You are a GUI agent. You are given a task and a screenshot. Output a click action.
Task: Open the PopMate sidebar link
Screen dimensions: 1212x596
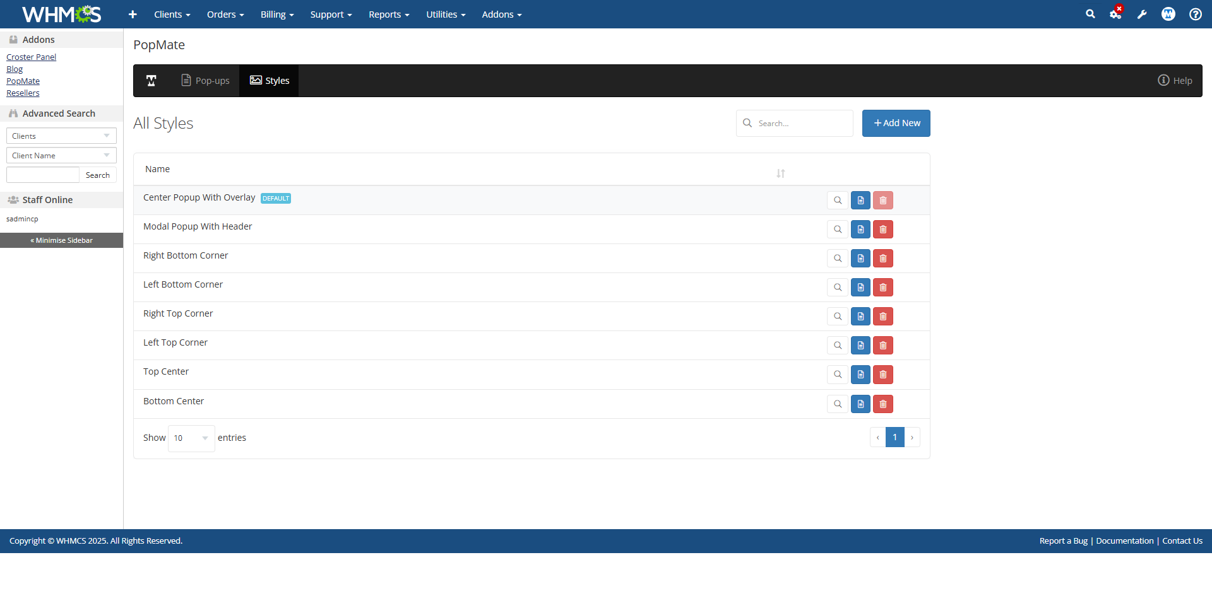click(23, 81)
